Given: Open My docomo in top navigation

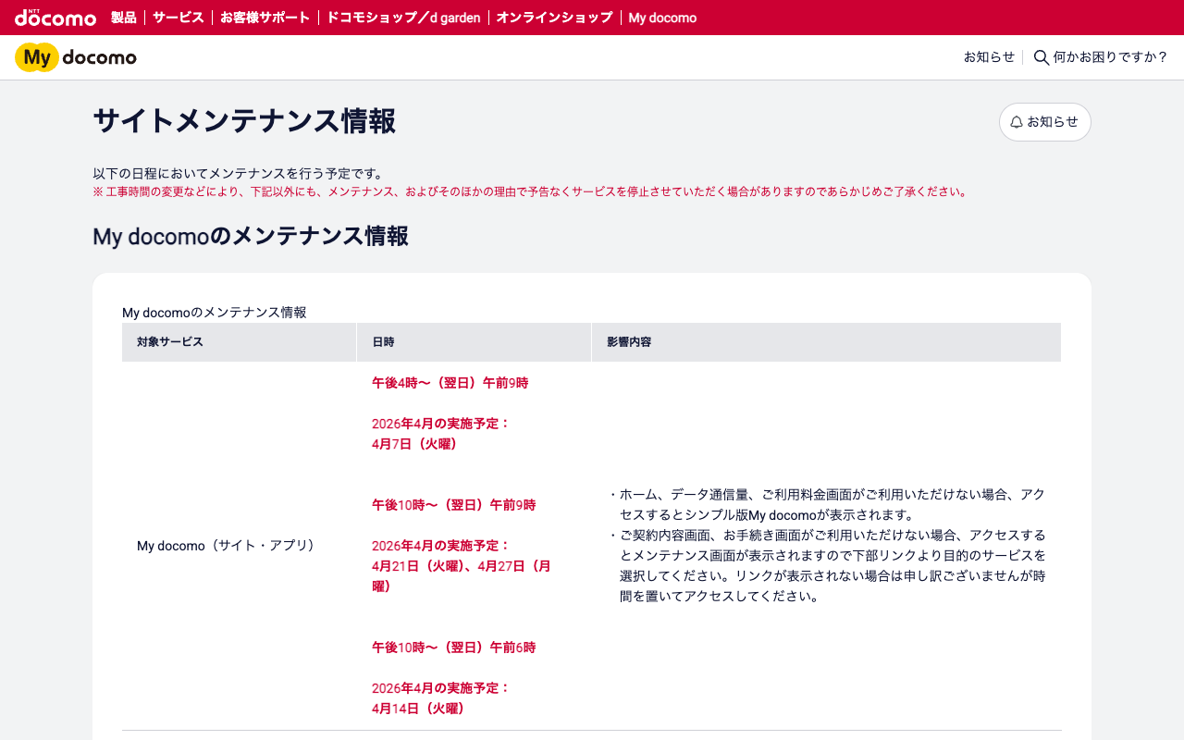Looking at the screenshot, I should pyautogui.click(x=662, y=18).
